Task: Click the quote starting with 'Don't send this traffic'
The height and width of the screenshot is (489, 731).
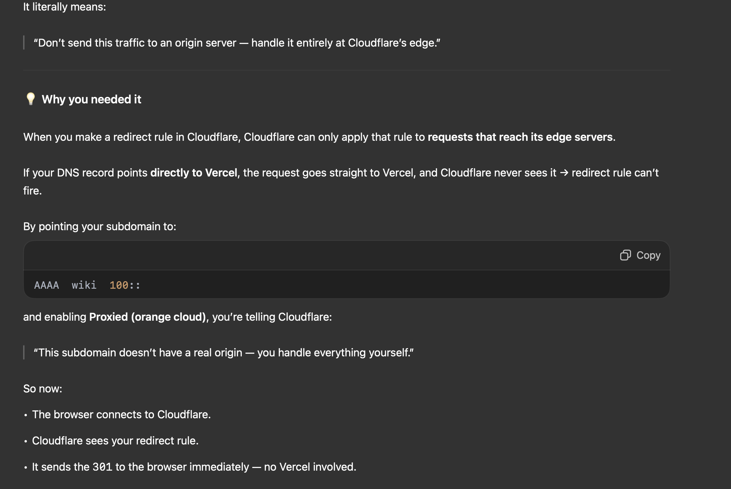Action: (237, 43)
